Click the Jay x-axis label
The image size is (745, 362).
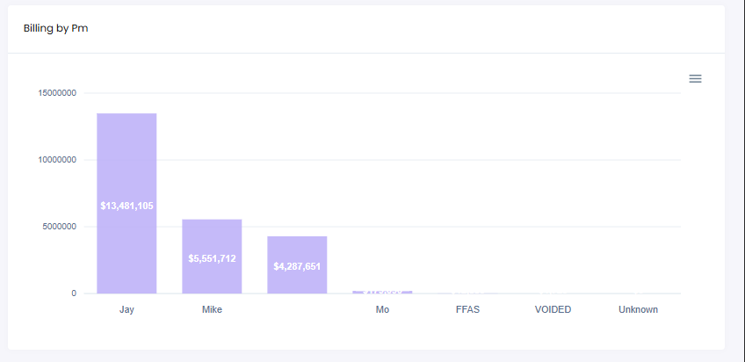coord(127,310)
